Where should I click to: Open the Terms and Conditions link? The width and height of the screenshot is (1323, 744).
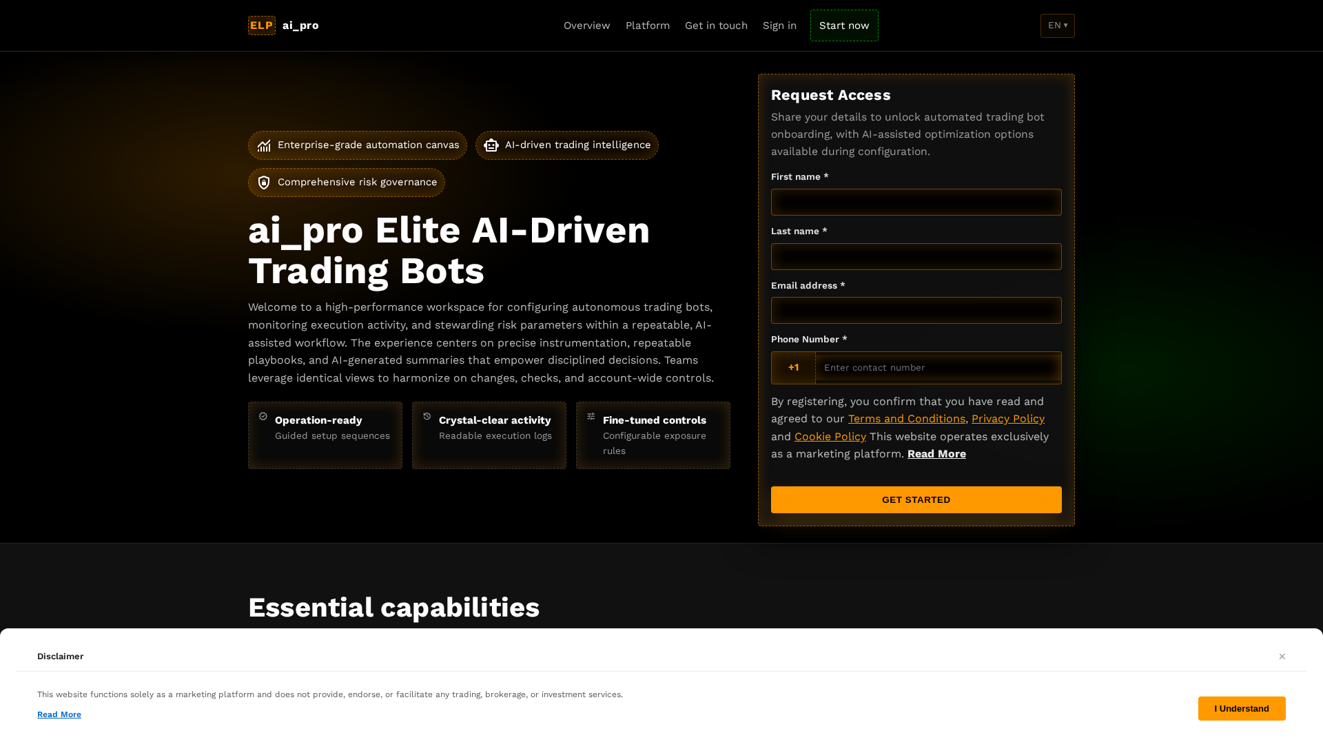click(x=907, y=419)
